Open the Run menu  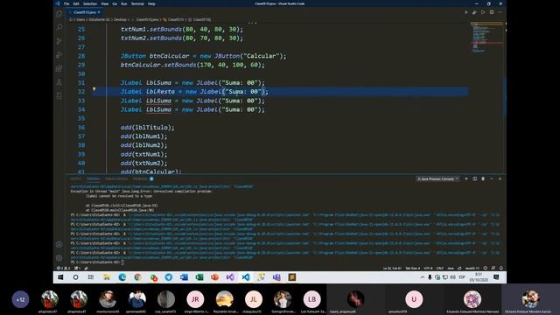[124, 3]
